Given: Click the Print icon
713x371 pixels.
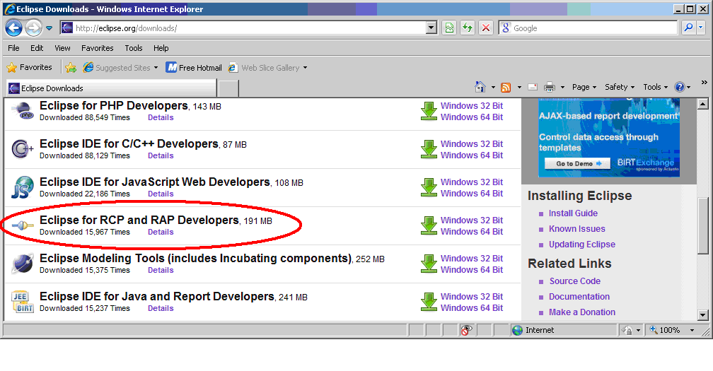Looking at the screenshot, I should click(550, 87).
